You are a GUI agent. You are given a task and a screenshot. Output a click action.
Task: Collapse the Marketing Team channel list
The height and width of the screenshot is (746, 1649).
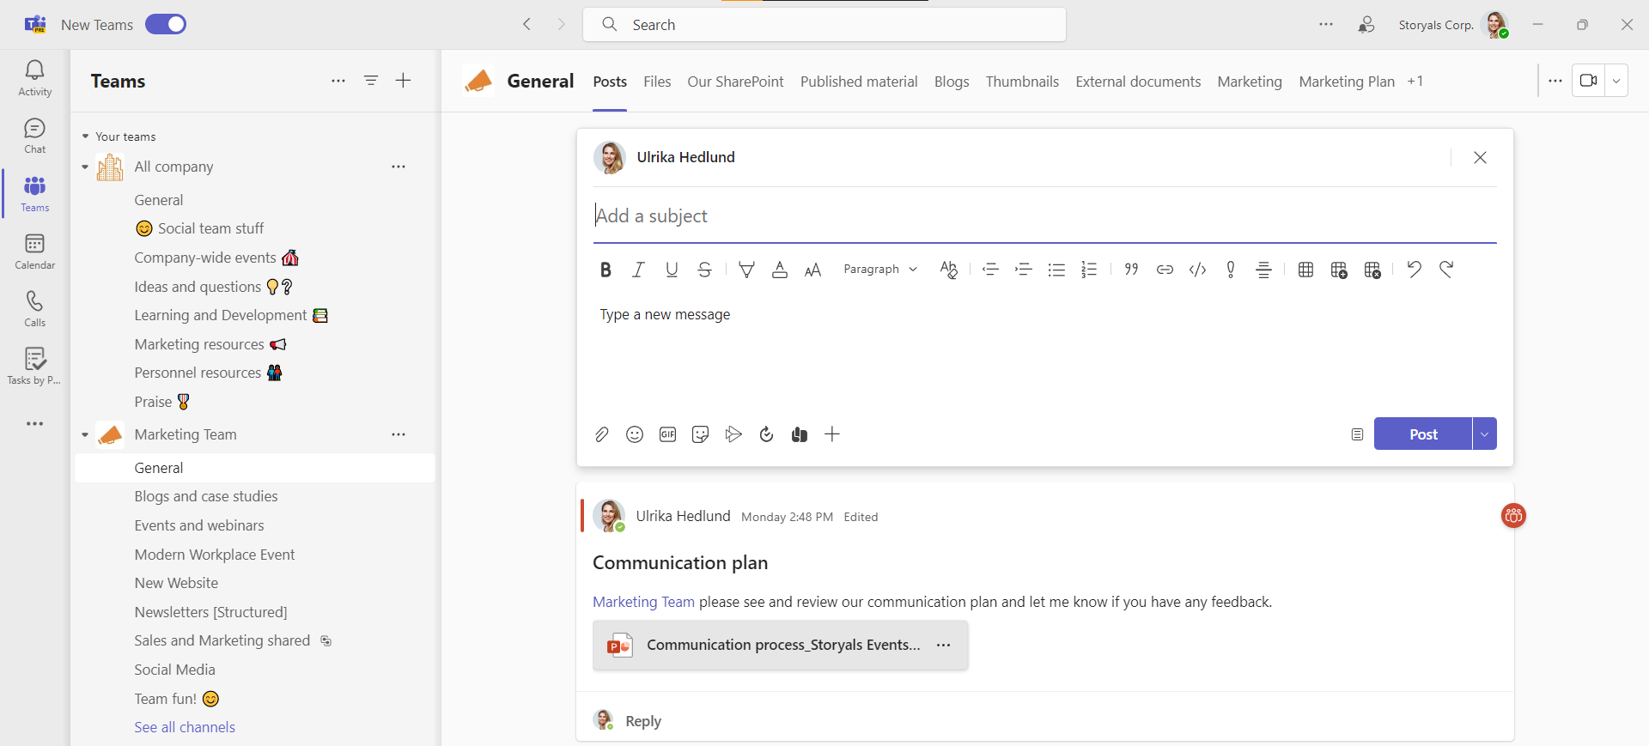coord(85,435)
